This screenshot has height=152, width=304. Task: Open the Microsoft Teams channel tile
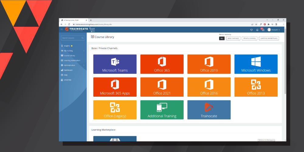pos(115,64)
